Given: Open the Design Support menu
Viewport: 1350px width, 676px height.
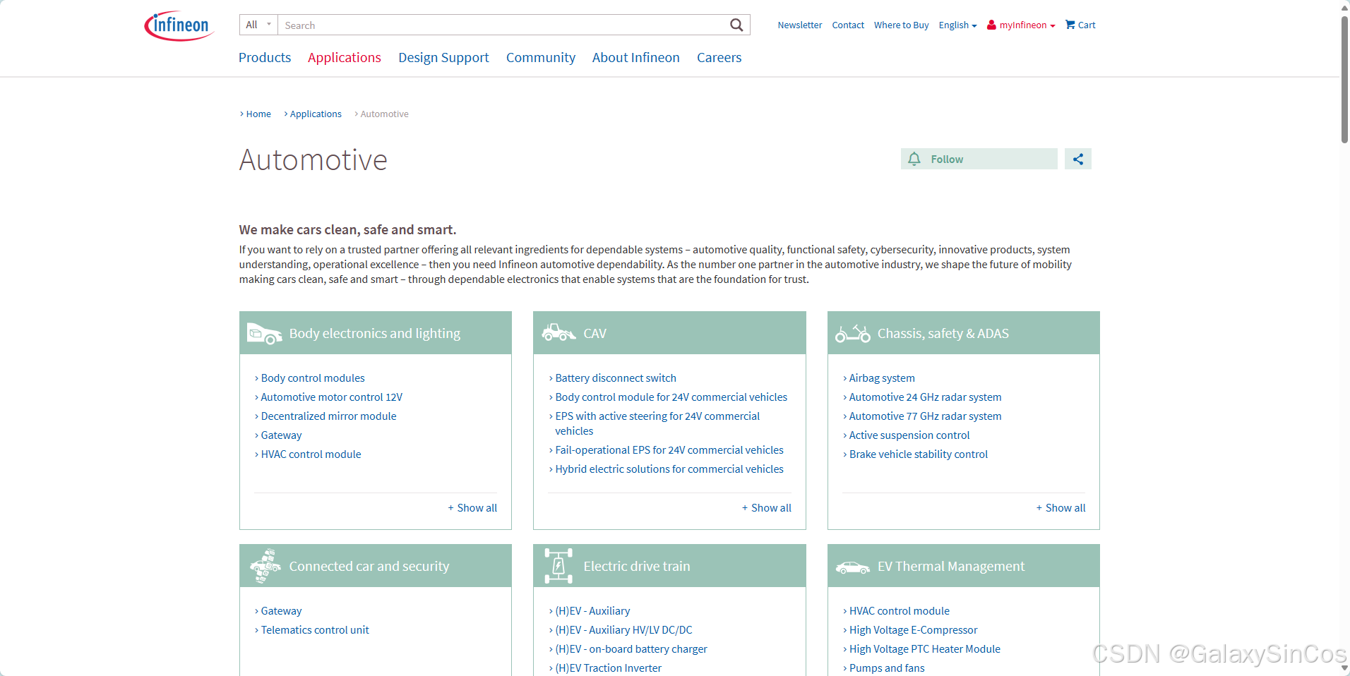Looking at the screenshot, I should 443,57.
